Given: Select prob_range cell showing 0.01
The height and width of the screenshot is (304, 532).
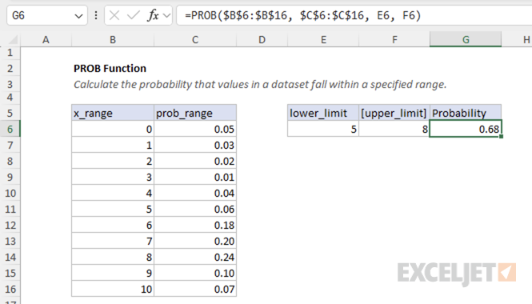Looking at the screenshot, I should tap(195, 177).
